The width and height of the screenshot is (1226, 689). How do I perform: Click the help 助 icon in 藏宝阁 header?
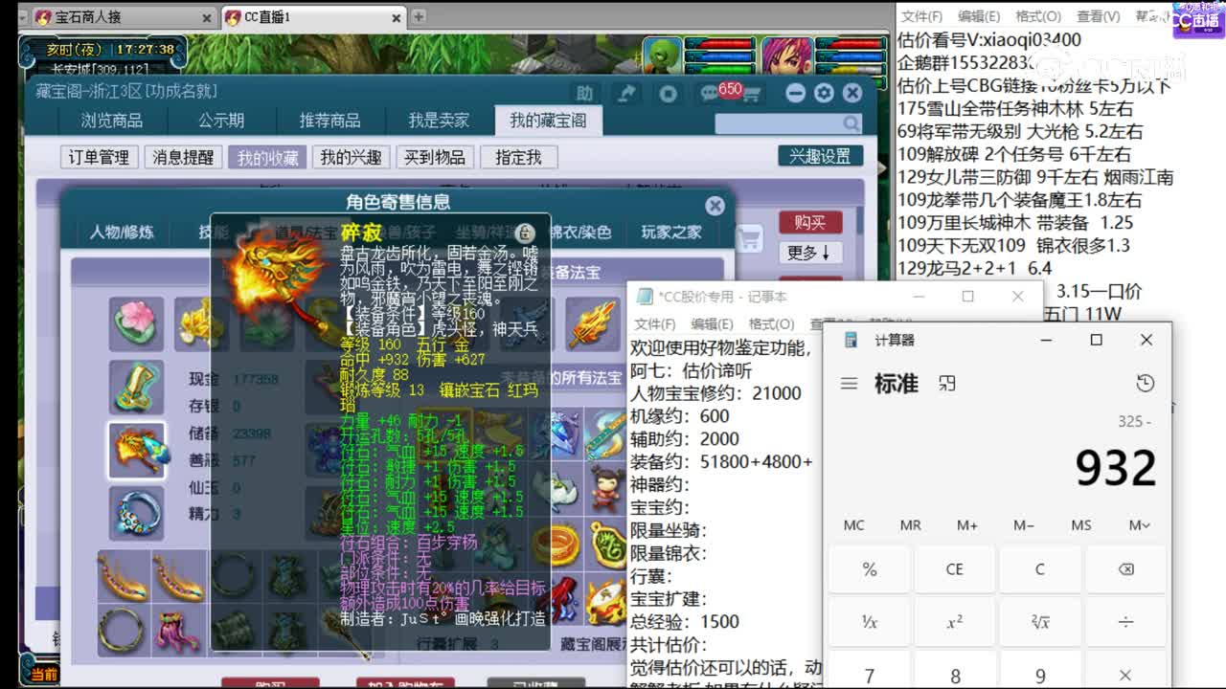(584, 93)
